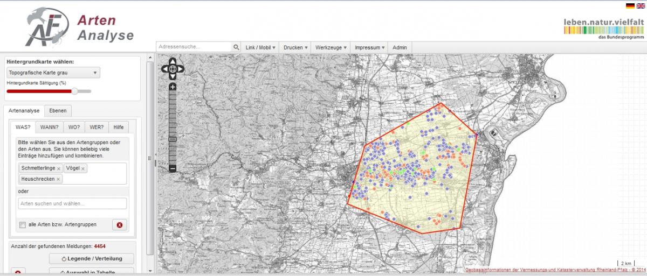Viewport: 647px width, 276px height.
Task: Zoom in with the map plus button
Action: 173,87
